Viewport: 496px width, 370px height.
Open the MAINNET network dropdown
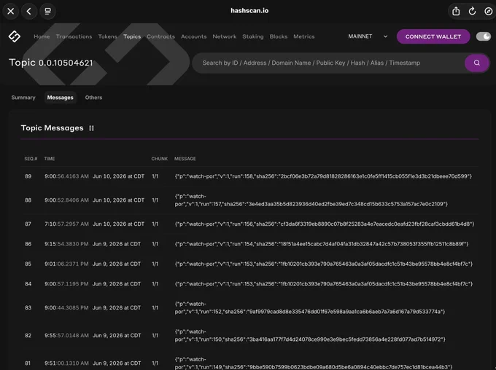(x=368, y=36)
